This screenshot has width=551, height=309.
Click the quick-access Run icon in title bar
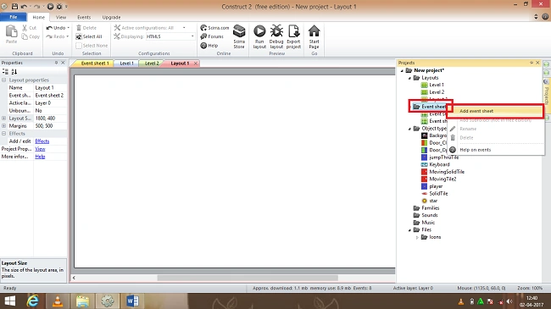tap(50, 6)
